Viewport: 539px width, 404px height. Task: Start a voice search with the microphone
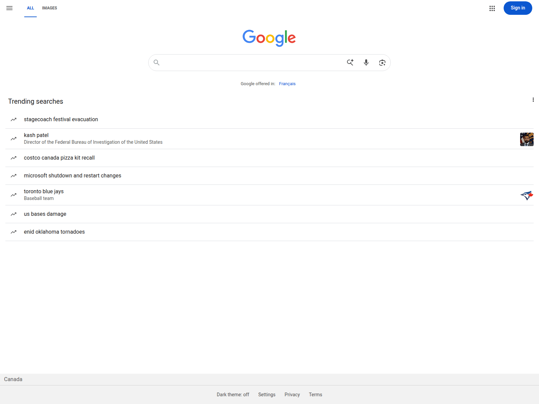[x=366, y=63]
